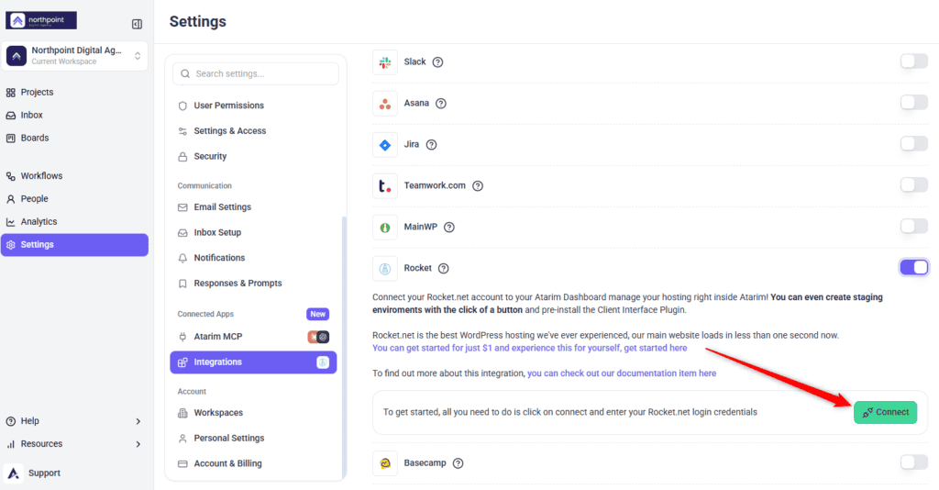Image resolution: width=939 pixels, height=490 pixels.
Task: Click the Slack logo icon
Action: (x=385, y=62)
